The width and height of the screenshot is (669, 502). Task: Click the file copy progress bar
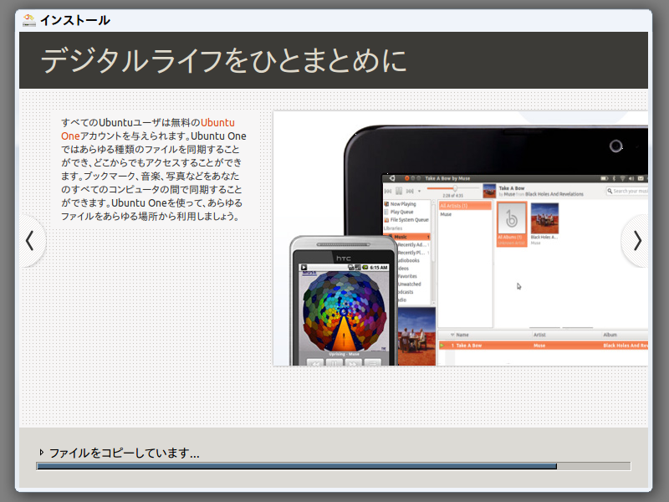tap(333, 466)
